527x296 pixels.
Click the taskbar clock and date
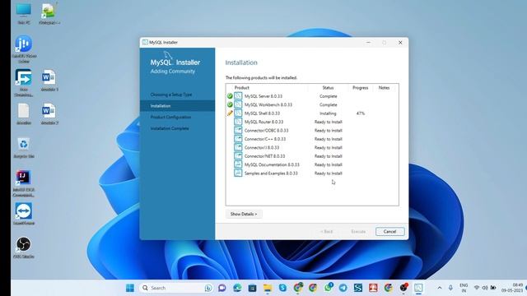(512, 288)
